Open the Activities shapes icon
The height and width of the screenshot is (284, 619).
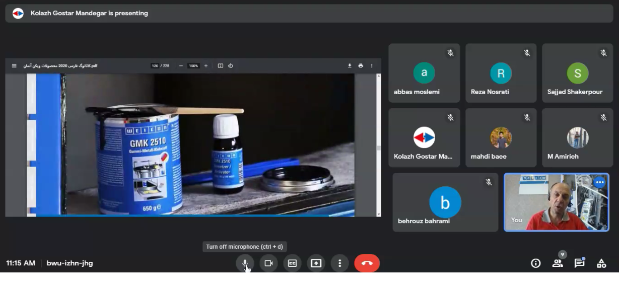coord(601,263)
